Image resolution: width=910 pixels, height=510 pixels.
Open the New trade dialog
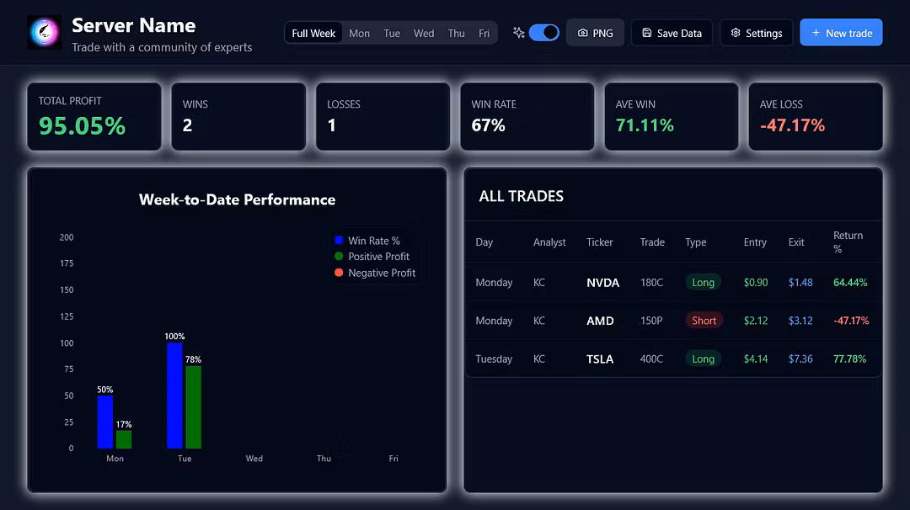[x=841, y=34]
